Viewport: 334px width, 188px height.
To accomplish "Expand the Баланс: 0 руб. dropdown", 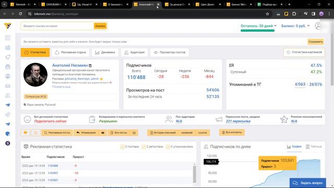I will [x=295, y=26].
